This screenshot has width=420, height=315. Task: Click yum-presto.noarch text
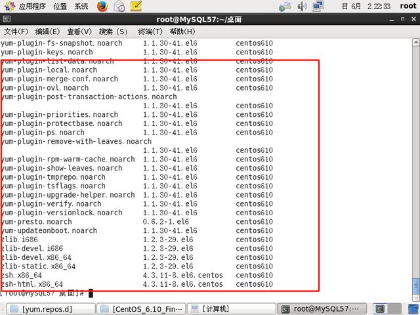[36, 222]
